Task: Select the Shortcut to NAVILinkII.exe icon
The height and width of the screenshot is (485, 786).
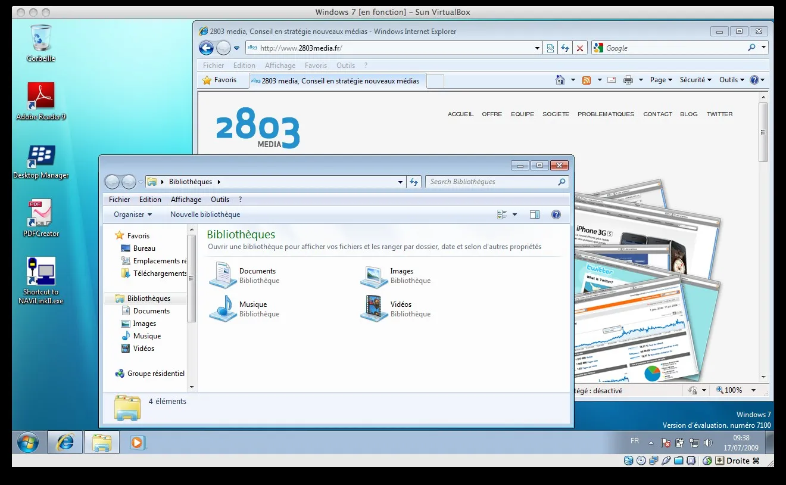Action: [x=41, y=281]
